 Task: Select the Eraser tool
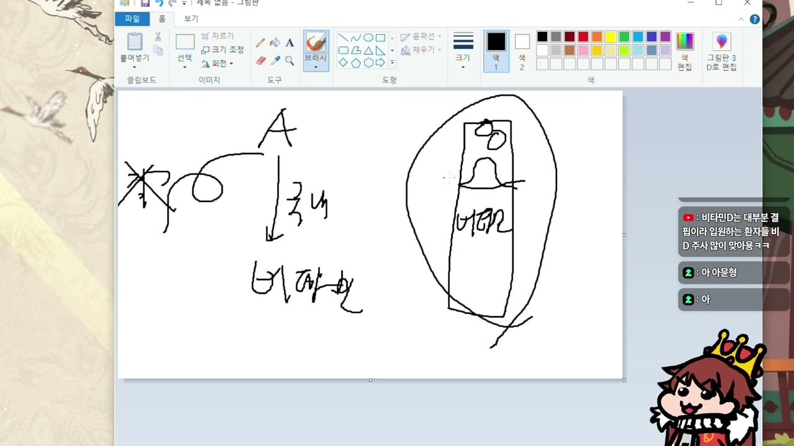[x=261, y=61]
